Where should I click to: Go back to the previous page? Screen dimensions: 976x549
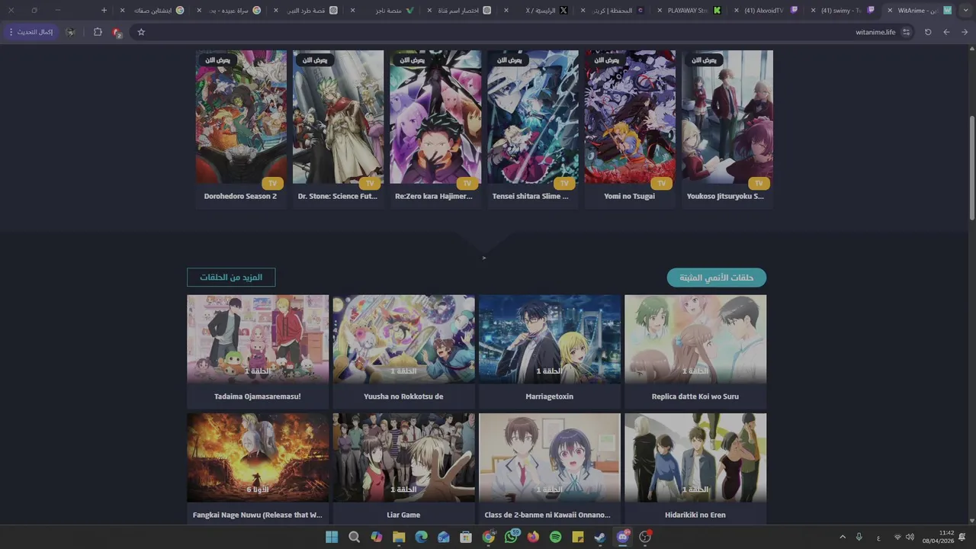click(x=965, y=32)
